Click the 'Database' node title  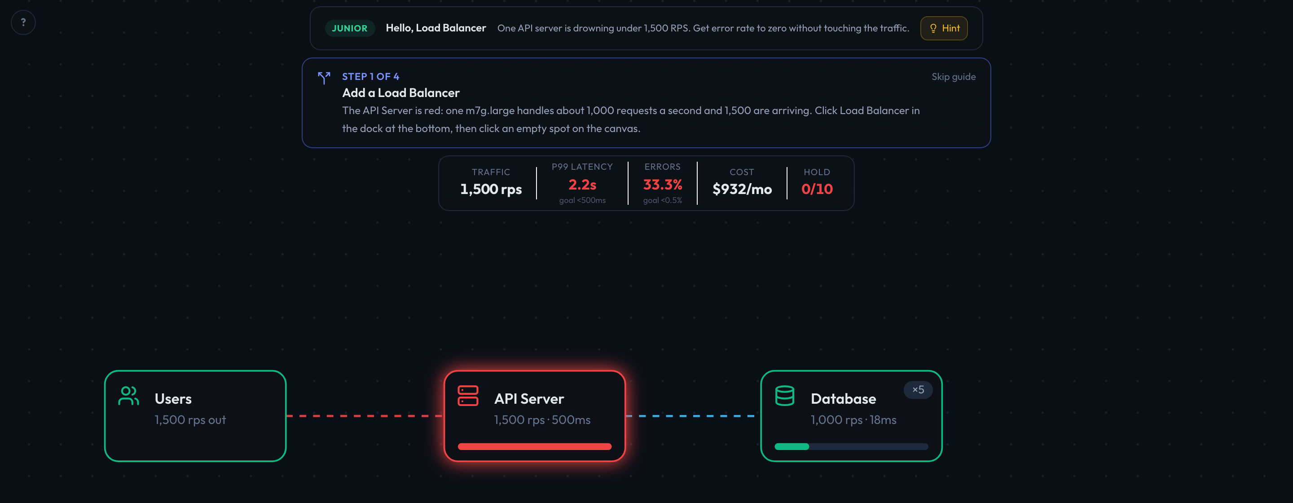843,399
